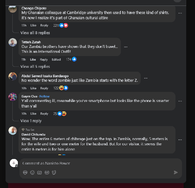Screen dimensions: 195x188
Task: Expand the 1 reply under Gaym Ova's comment
Action: [x=31, y=121]
